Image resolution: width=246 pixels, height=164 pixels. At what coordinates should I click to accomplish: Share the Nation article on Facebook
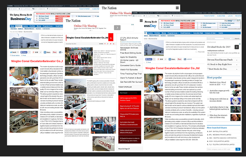point(105,44)
